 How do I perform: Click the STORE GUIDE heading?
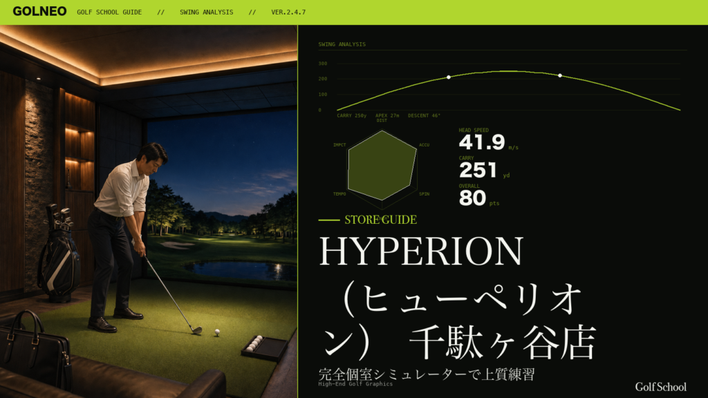(381, 220)
